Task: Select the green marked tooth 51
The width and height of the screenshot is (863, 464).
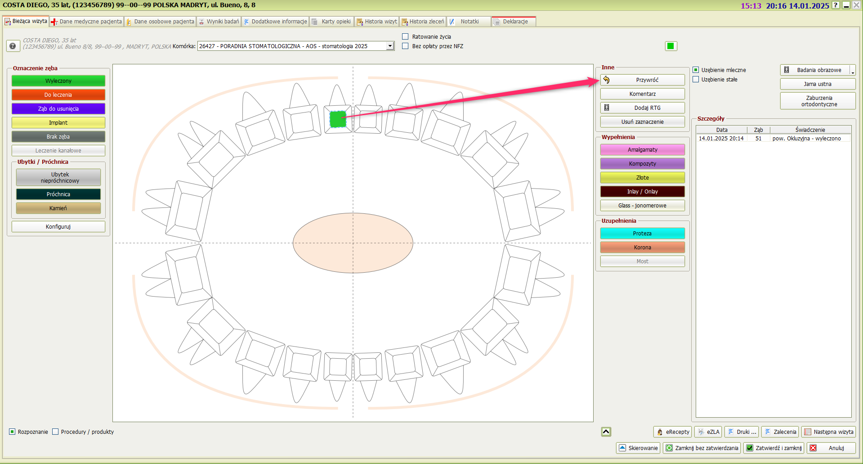Action: click(x=338, y=119)
